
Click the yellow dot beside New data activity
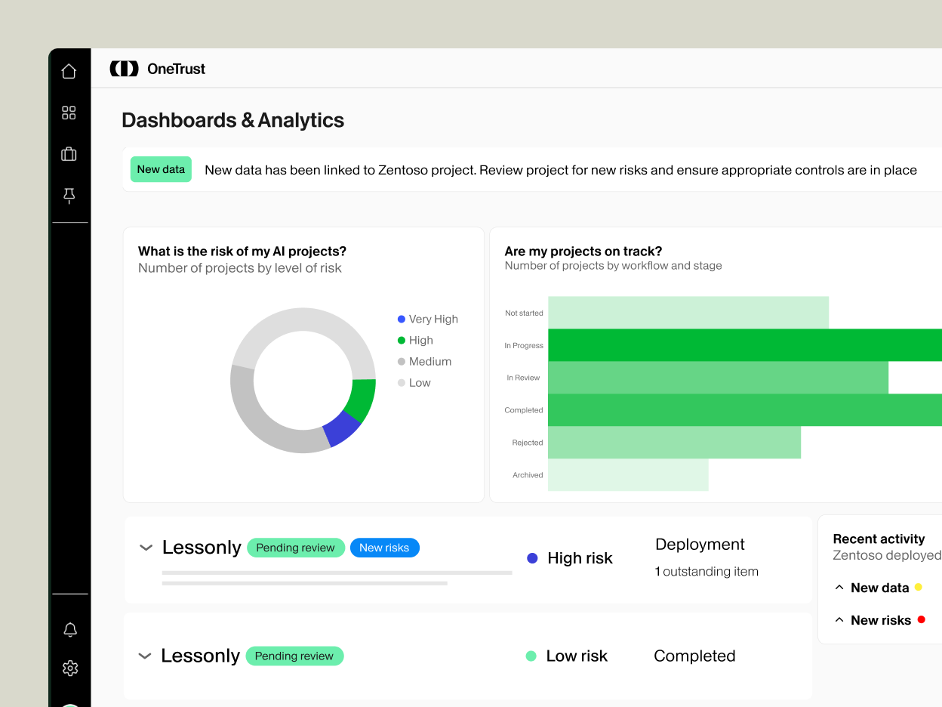(919, 586)
